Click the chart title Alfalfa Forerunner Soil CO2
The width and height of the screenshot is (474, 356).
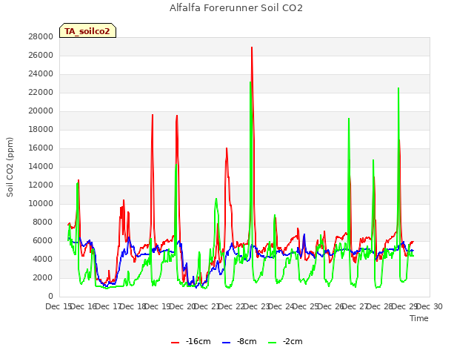[236, 8]
